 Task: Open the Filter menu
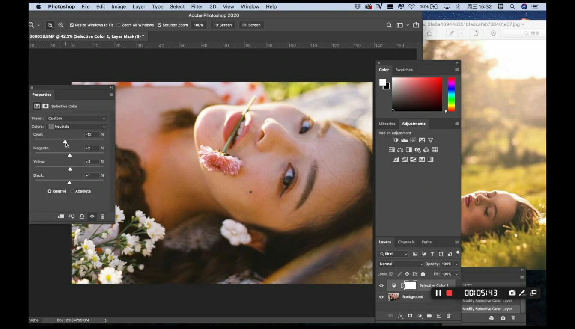point(197,6)
